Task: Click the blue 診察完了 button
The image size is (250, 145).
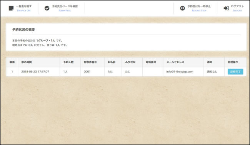Action: [235, 72]
